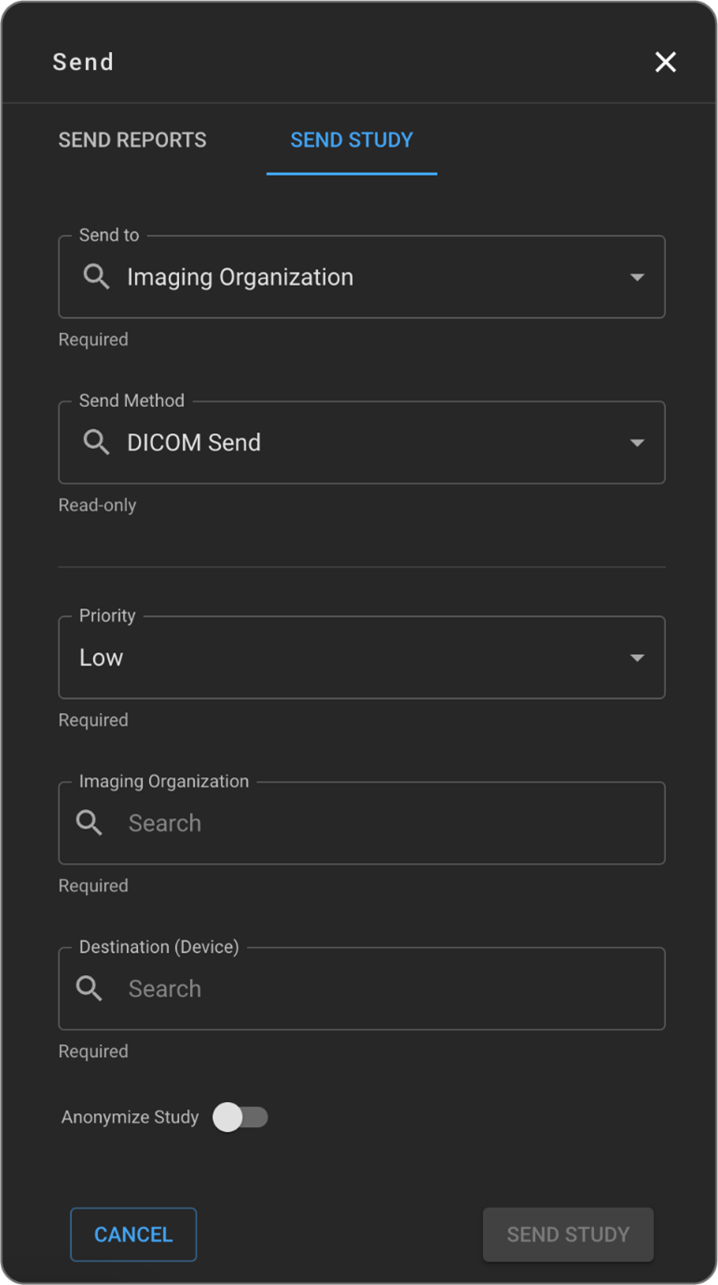Screen dimensions: 718x1285
Task: Open the Send Method dropdown arrow
Action: click(637, 442)
